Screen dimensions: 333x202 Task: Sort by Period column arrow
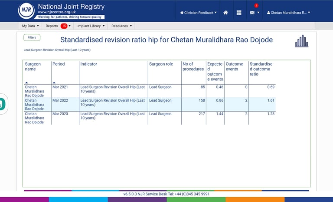(x=54, y=83)
